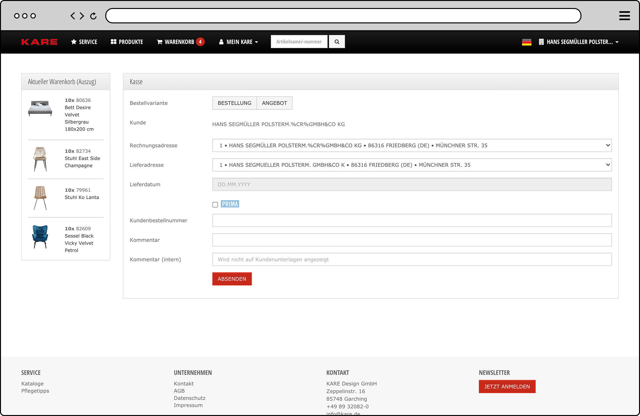The height and width of the screenshot is (416, 640).
Task: Click the browser address bar
Action: point(343,16)
